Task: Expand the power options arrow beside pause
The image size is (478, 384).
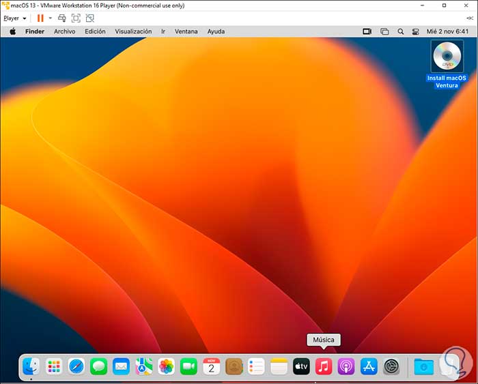Action: [x=51, y=18]
